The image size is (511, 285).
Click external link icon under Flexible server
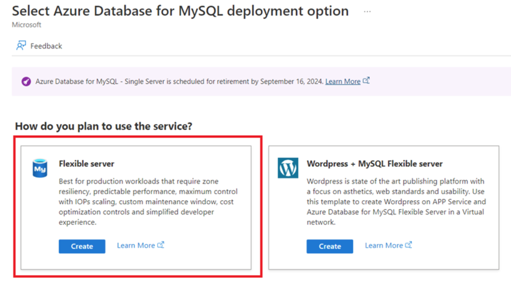(160, 245)
